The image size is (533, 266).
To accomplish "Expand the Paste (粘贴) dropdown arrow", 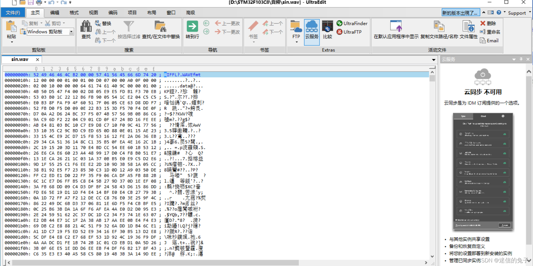I will [x=12, y=42].
